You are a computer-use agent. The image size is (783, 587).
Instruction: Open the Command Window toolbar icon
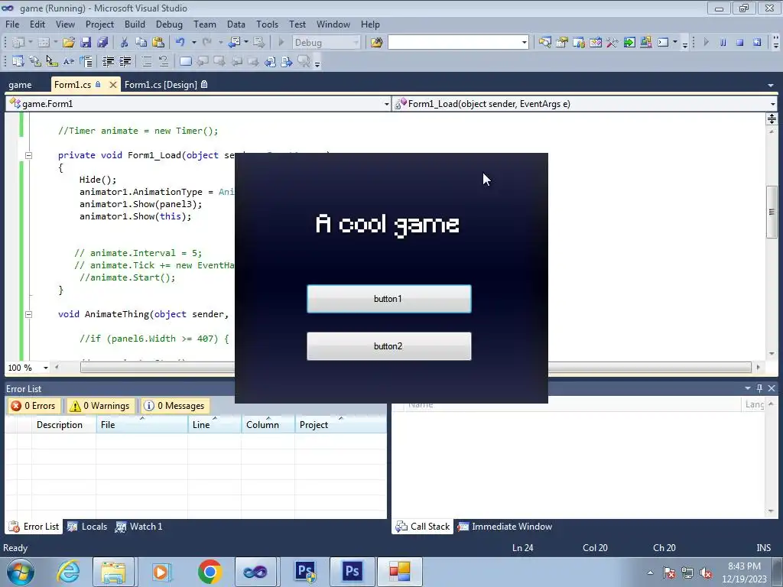[663, 43]
